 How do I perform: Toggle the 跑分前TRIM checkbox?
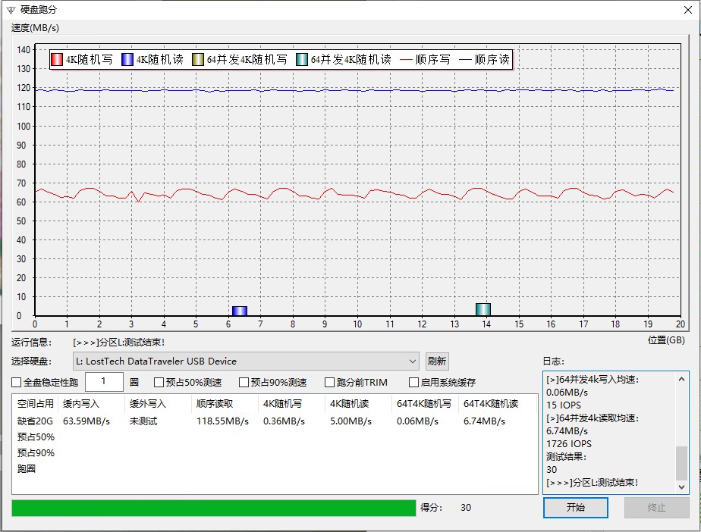(x=329, y=383)
